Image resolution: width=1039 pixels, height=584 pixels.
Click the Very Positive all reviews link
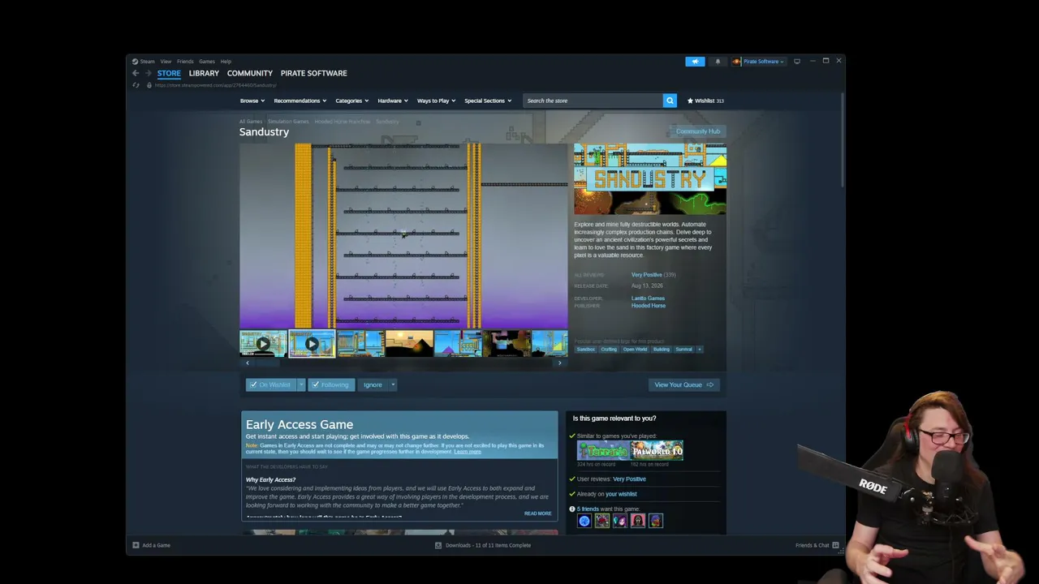coord(647,275)
